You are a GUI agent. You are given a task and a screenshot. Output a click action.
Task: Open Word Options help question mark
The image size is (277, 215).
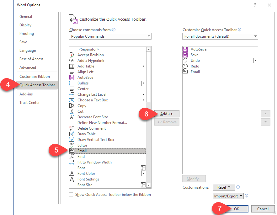click(x=255, y=5)
